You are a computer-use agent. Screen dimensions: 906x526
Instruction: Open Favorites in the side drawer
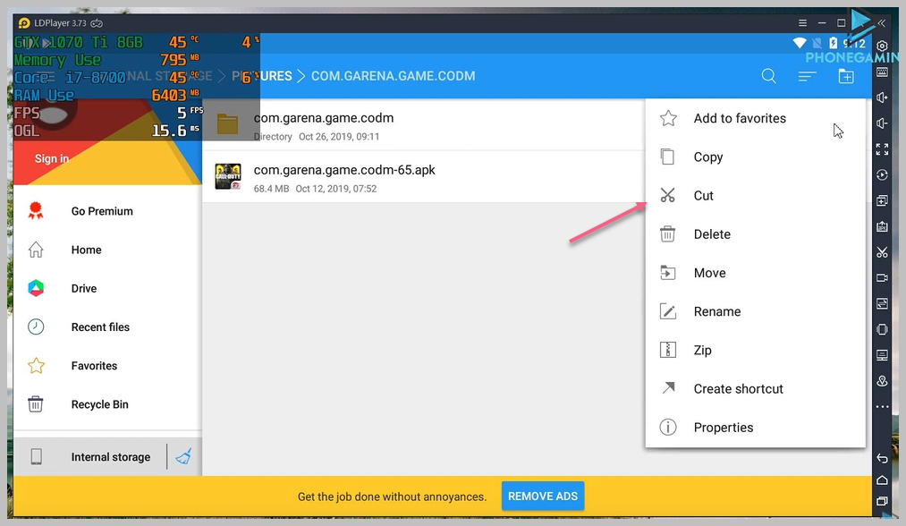pos(107,366)
